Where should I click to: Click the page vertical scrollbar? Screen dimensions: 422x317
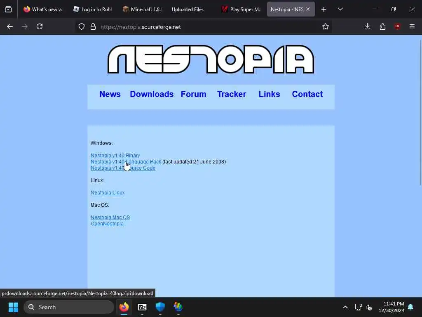click(420, 112)
